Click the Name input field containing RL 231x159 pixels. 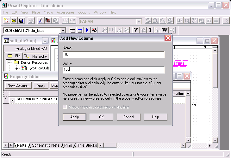pyautogui.click(x=114, y=55)
